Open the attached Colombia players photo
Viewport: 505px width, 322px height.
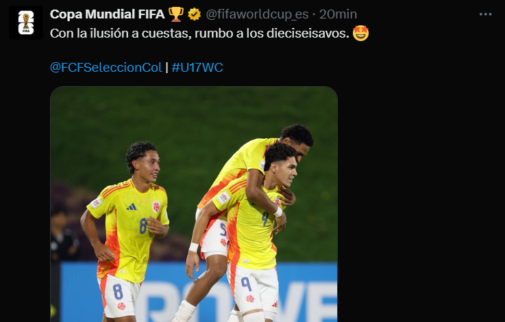[194, 204]
